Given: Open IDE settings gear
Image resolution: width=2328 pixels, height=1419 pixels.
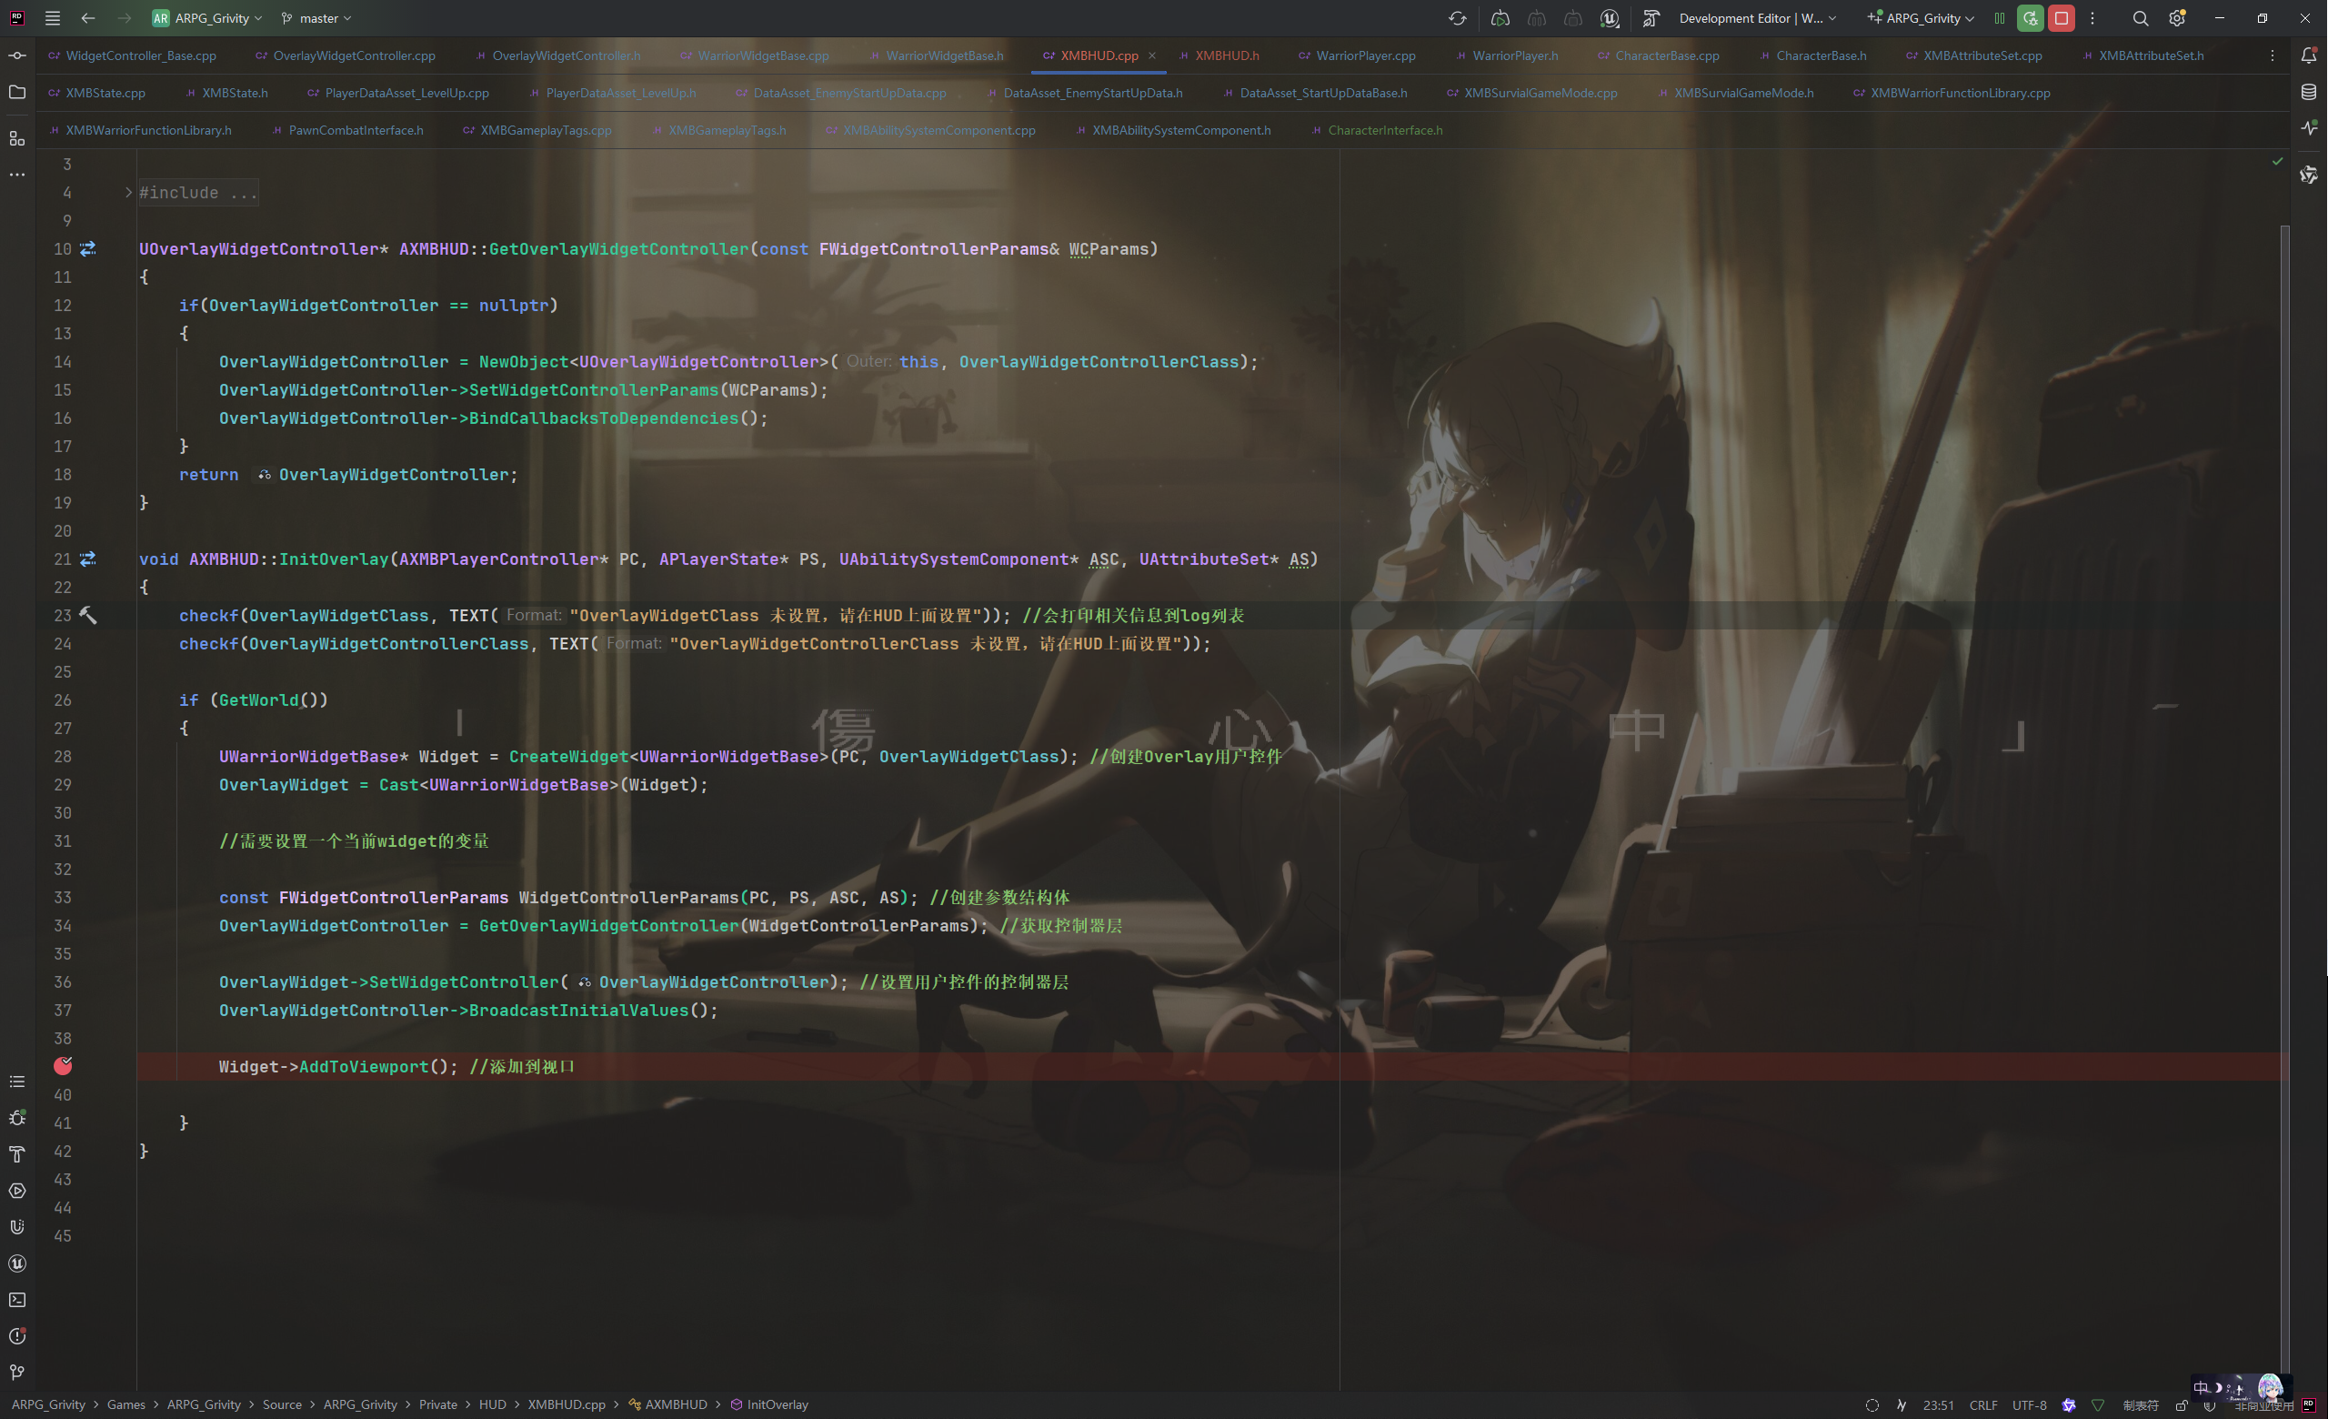Looking at the screenshot, I should pos(2177,18).
